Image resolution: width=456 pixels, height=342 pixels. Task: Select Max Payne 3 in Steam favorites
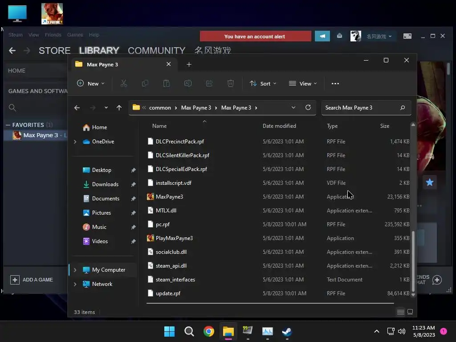[37, 135]
